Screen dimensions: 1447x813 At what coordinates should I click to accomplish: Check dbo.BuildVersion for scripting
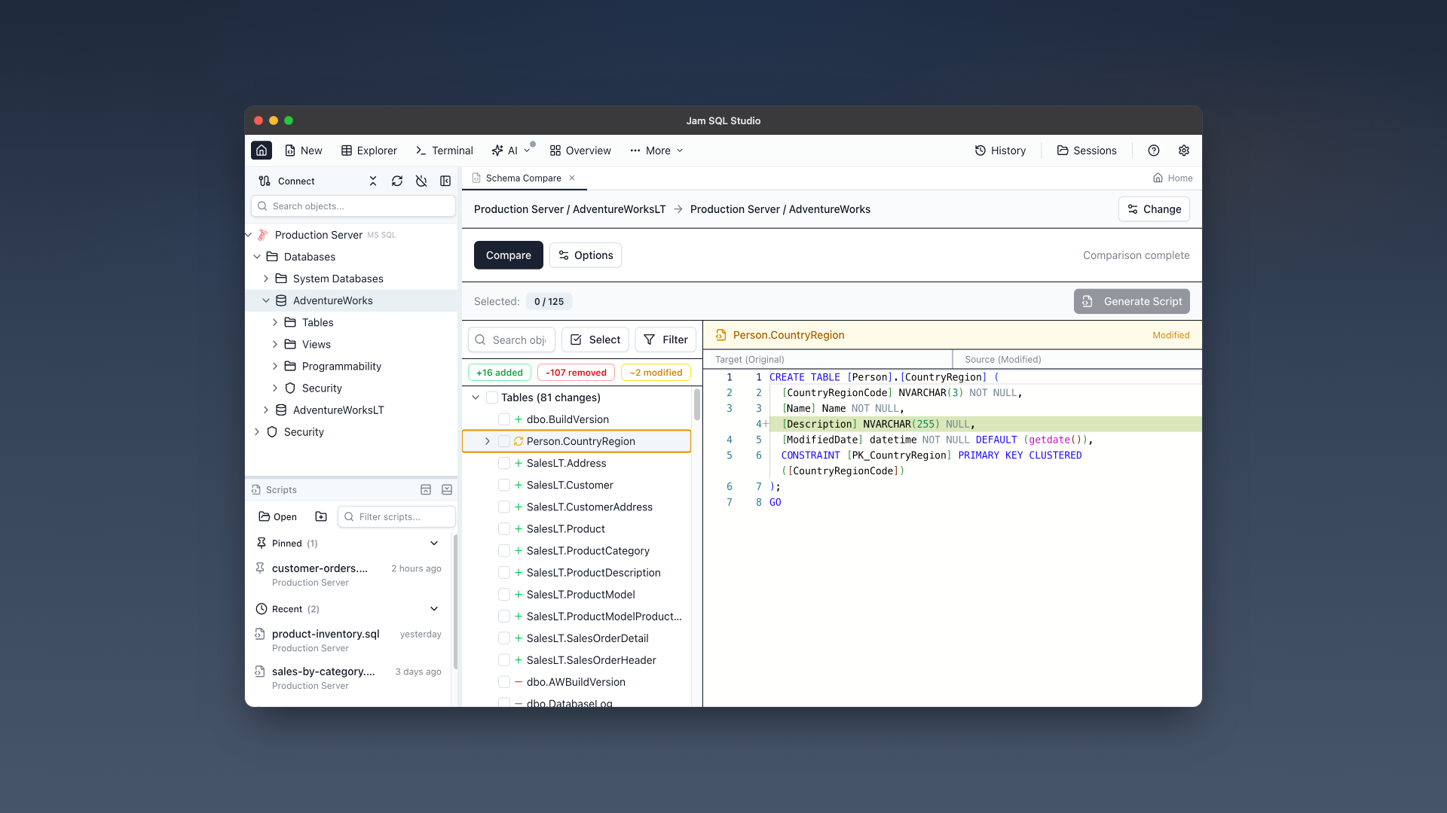[504, 419]
